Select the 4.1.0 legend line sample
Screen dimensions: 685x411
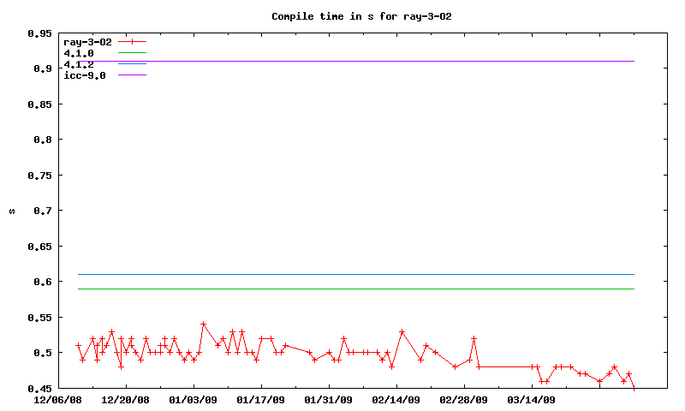point(133,53)
